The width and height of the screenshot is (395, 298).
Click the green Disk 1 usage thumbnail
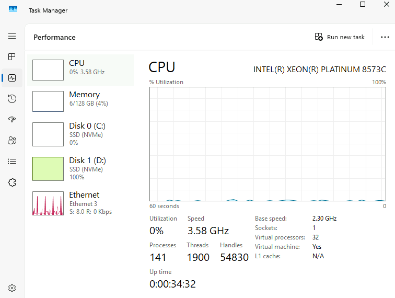click(48, 169)
